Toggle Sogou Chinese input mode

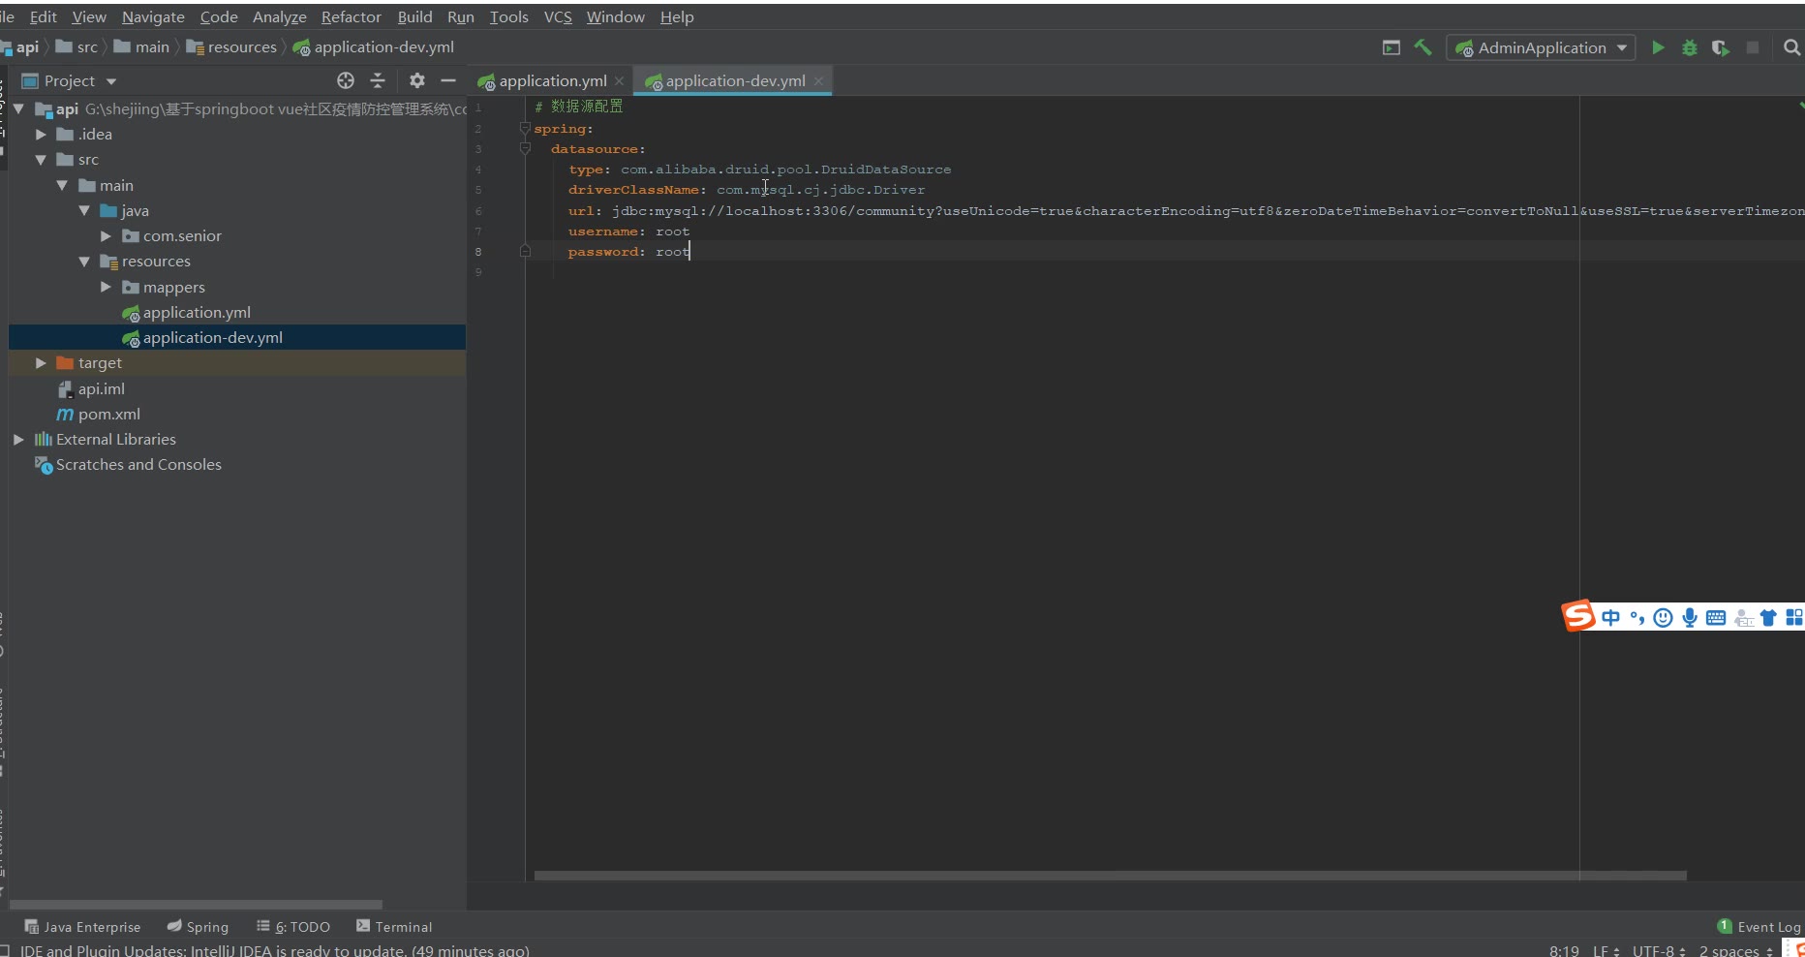[x=1610, y=618]
